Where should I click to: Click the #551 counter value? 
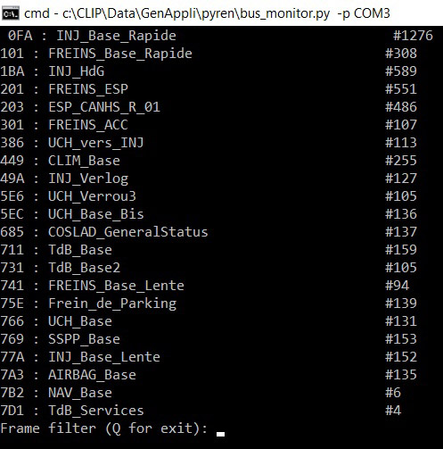point(401,89)
